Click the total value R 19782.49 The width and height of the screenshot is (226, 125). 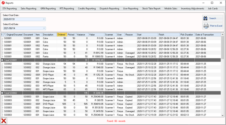click(96, 60)
